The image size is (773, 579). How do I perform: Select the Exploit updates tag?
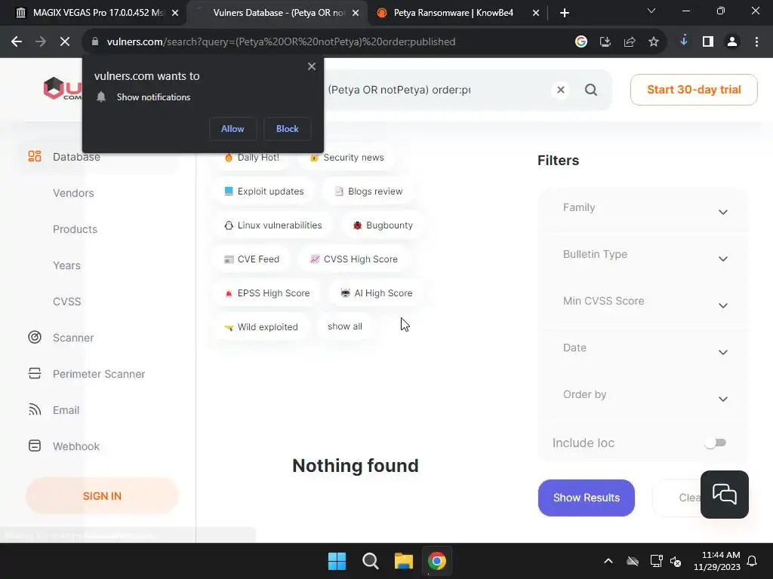coord(263,191)
